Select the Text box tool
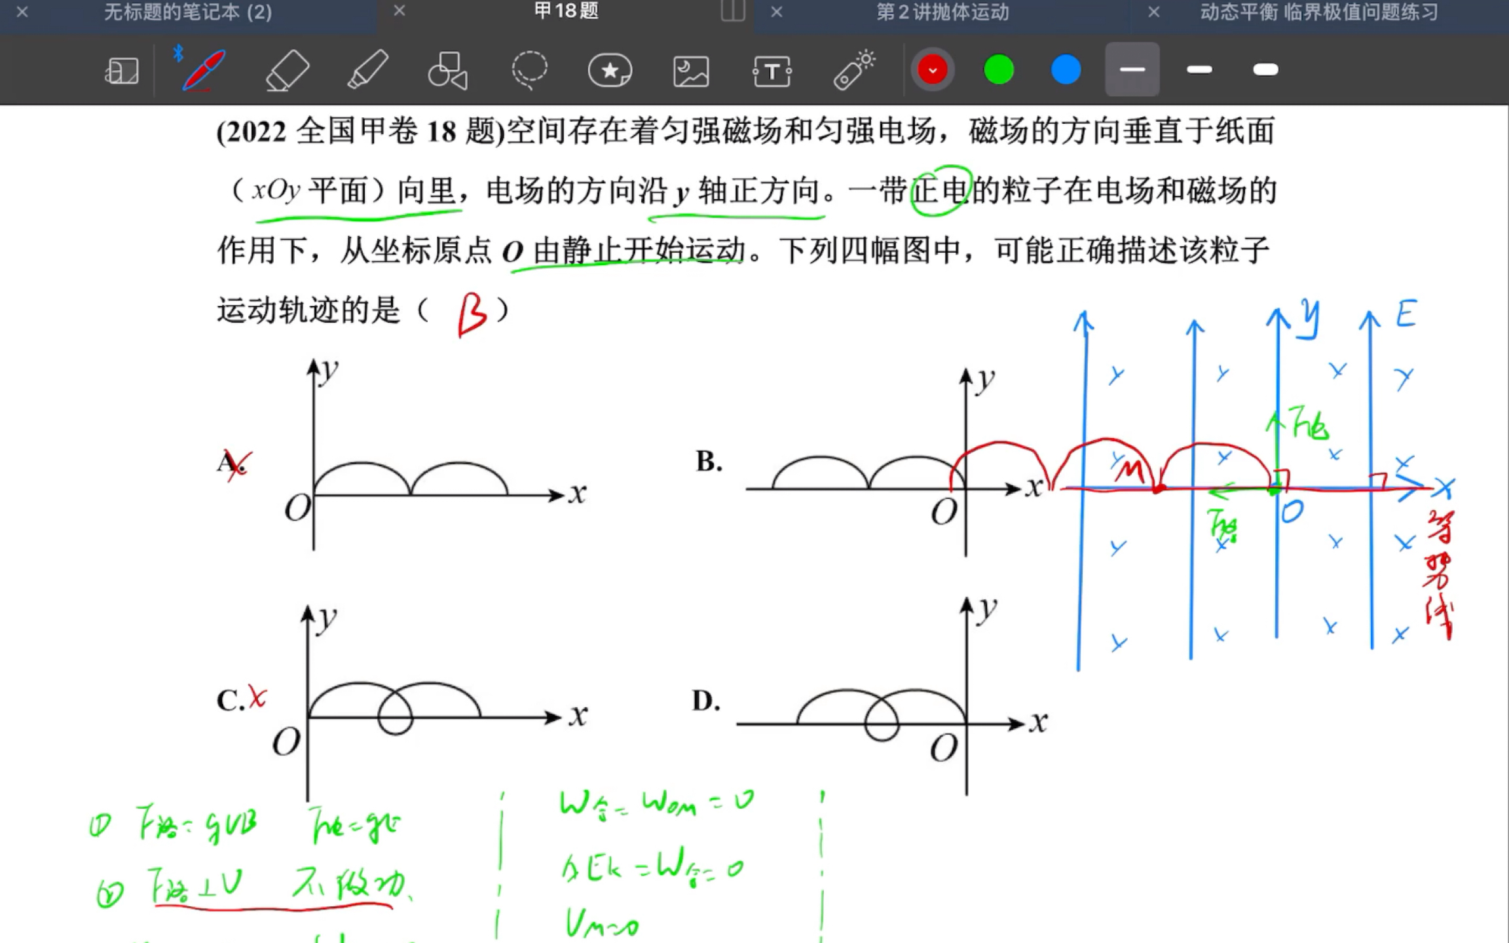This screenshot has height=943, width=1509. tap(772, 71)
